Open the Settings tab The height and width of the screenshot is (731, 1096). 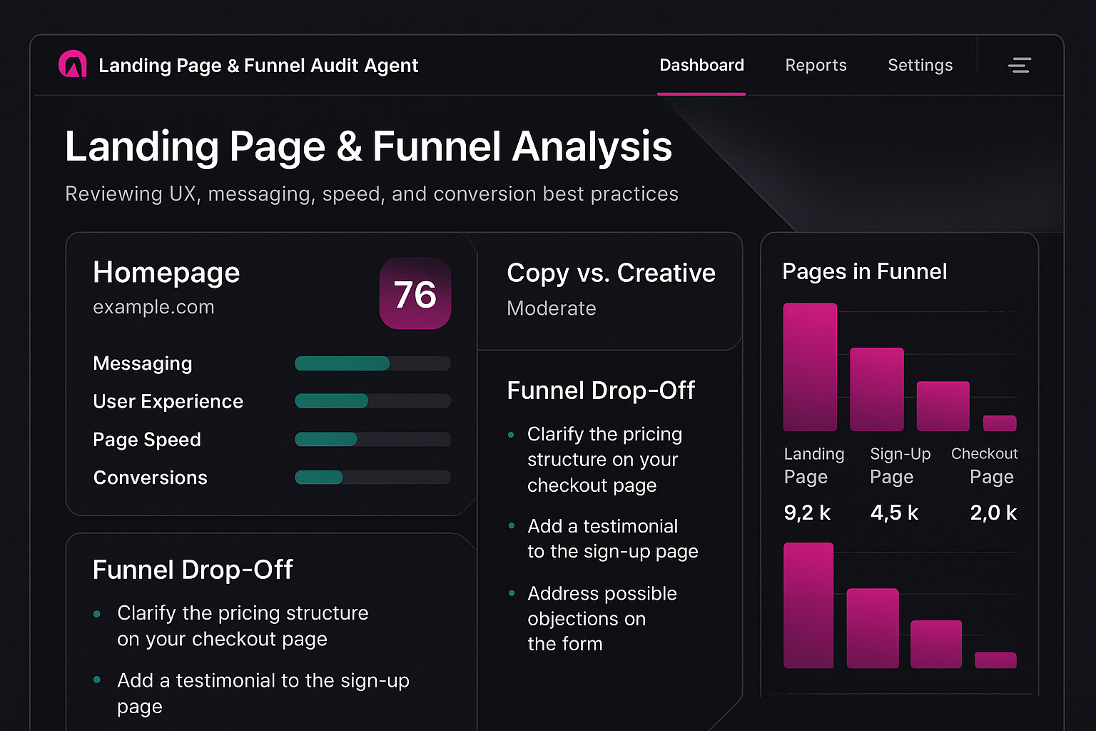[920, 65]
